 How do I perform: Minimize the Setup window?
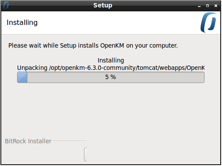[199, 6]
